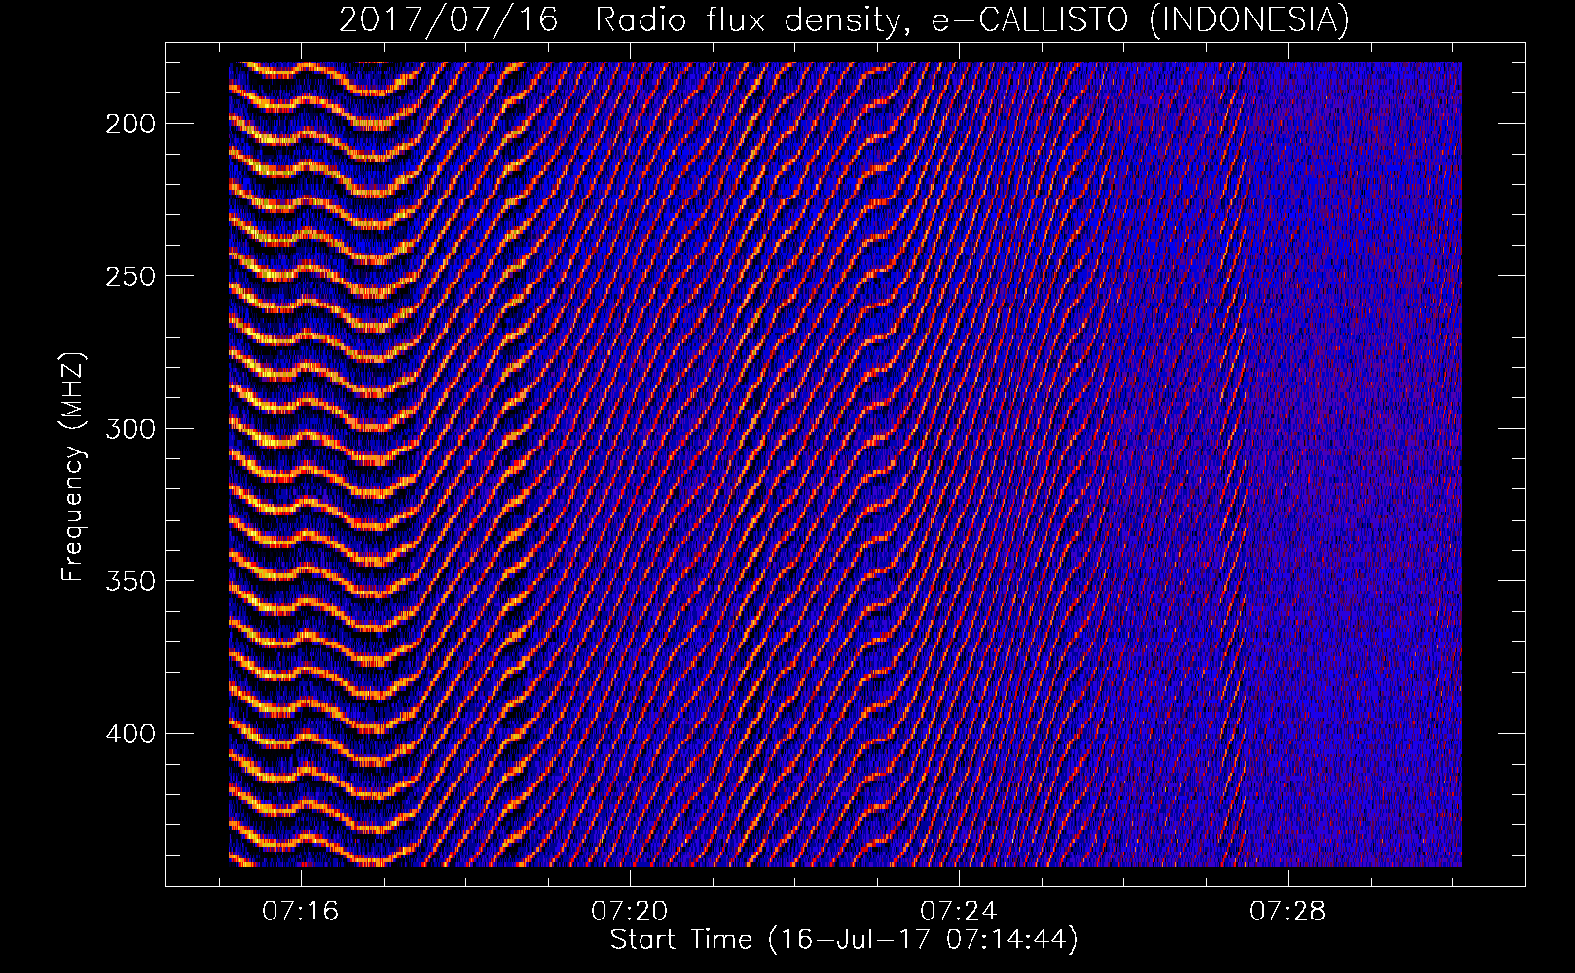The width and height of the screenshot is (1575, 973).
Task: Click the 'Frequency (MHZ)' y-axis label
Action: [73, 467]
